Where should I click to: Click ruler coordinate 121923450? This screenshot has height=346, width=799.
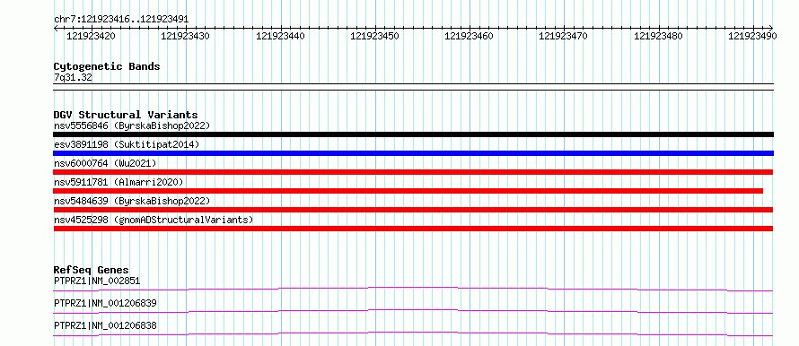[374, 36]
